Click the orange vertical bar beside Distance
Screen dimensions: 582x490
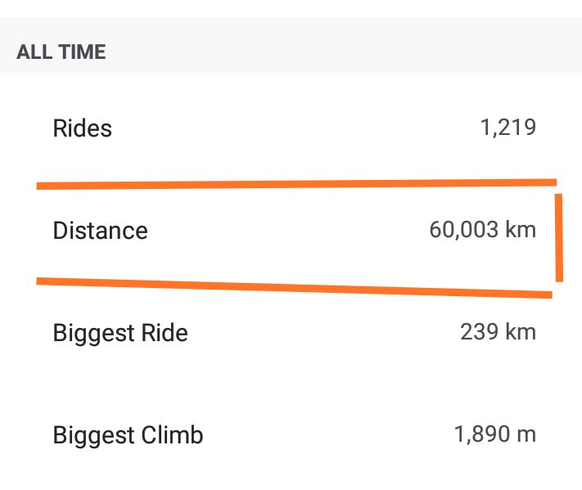pos(559,238)
